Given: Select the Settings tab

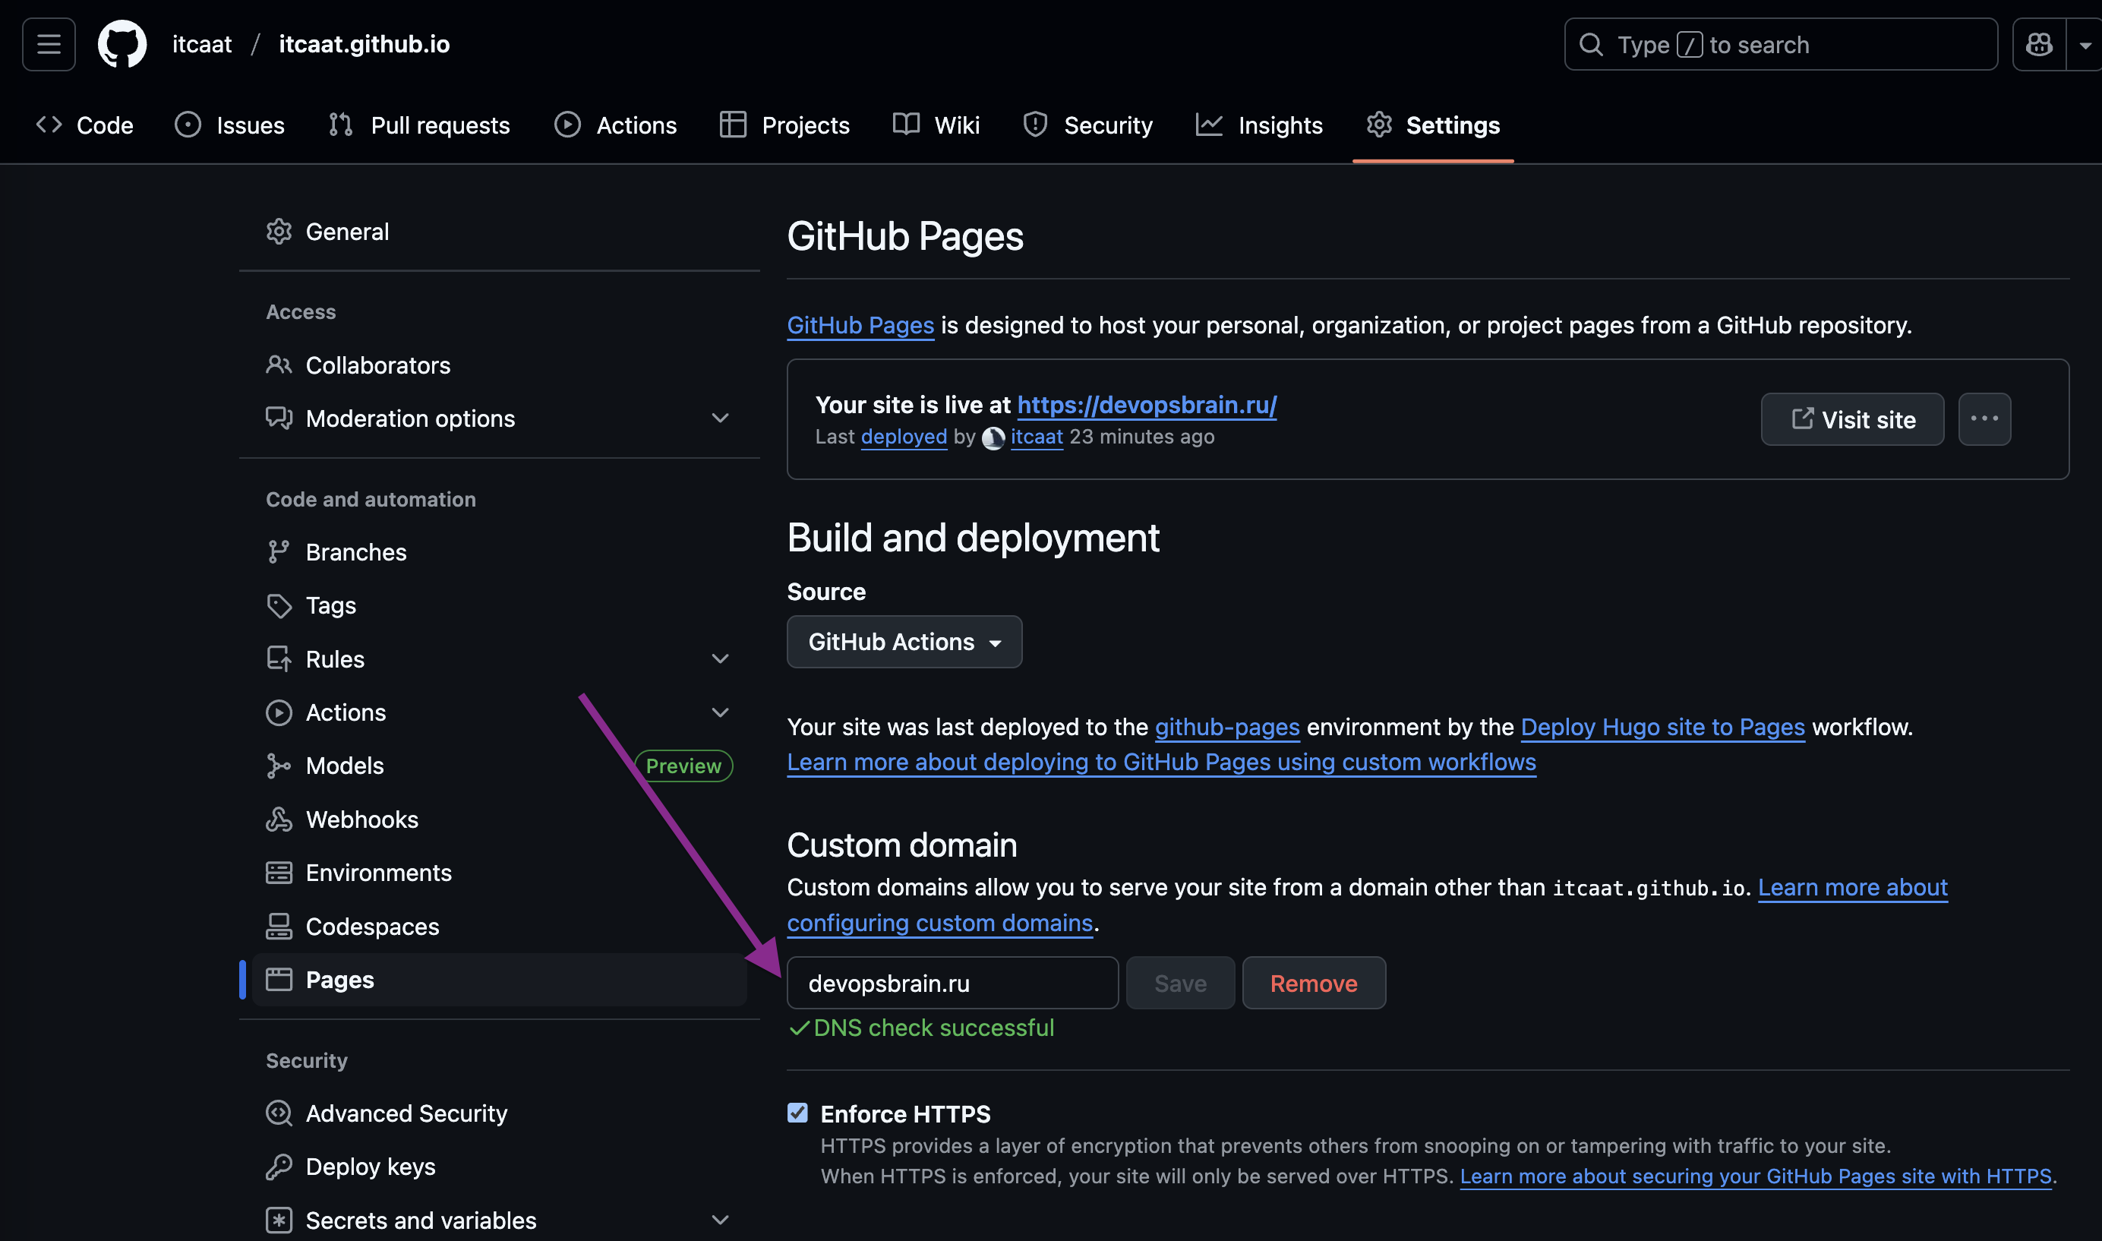Looking at the screenshot, I should tap(1433, 125).
